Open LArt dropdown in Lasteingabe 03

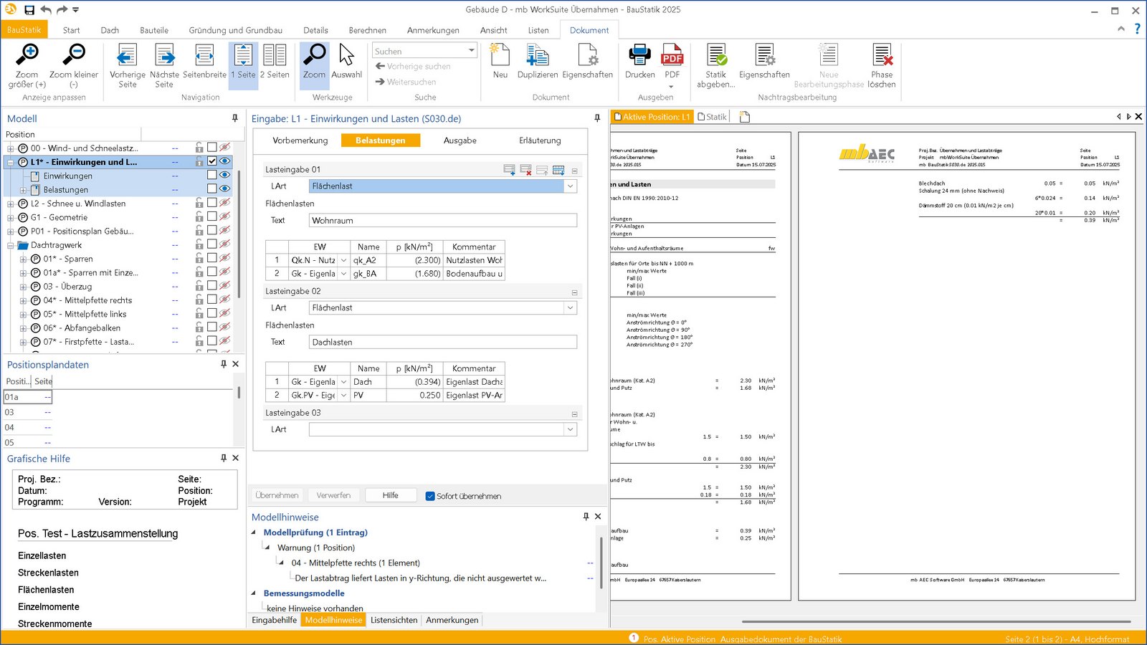[571, 430]
